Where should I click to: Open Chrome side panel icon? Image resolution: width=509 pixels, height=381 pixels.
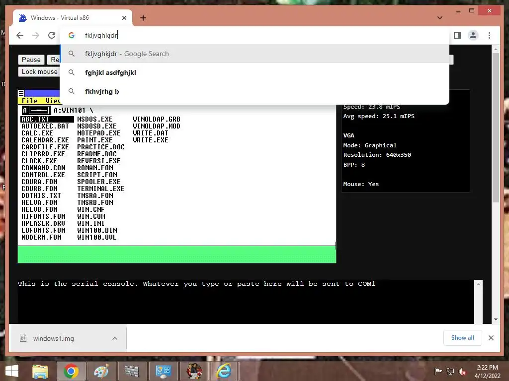[457, 35]
